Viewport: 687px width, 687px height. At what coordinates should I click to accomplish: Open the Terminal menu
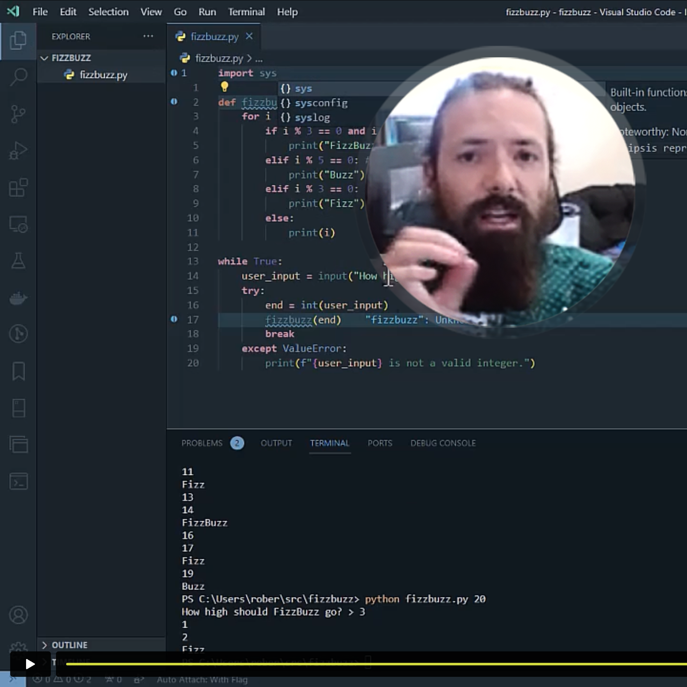246,12
